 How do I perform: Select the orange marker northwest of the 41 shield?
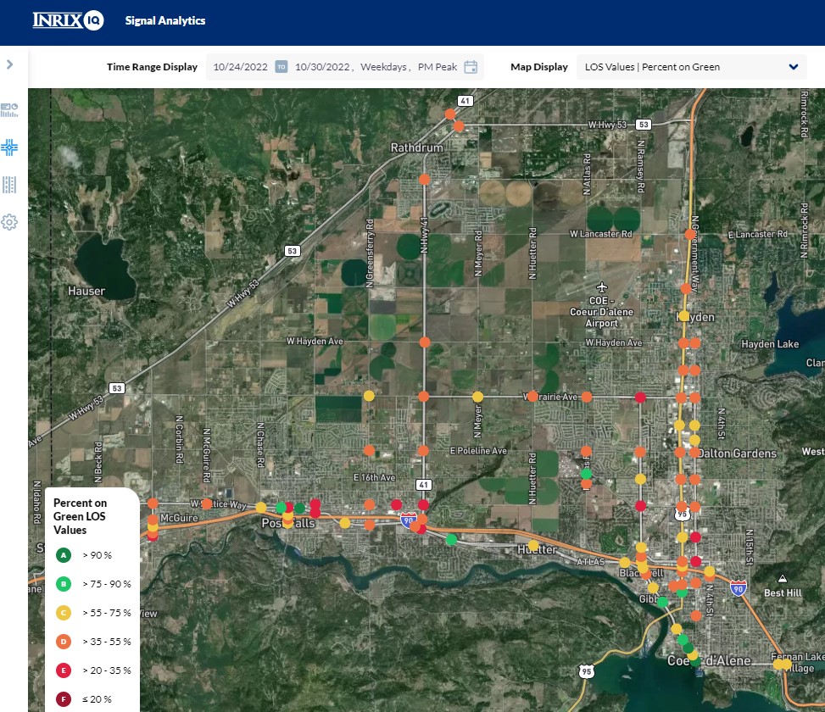pyautogui.click(x=450, y=114)
